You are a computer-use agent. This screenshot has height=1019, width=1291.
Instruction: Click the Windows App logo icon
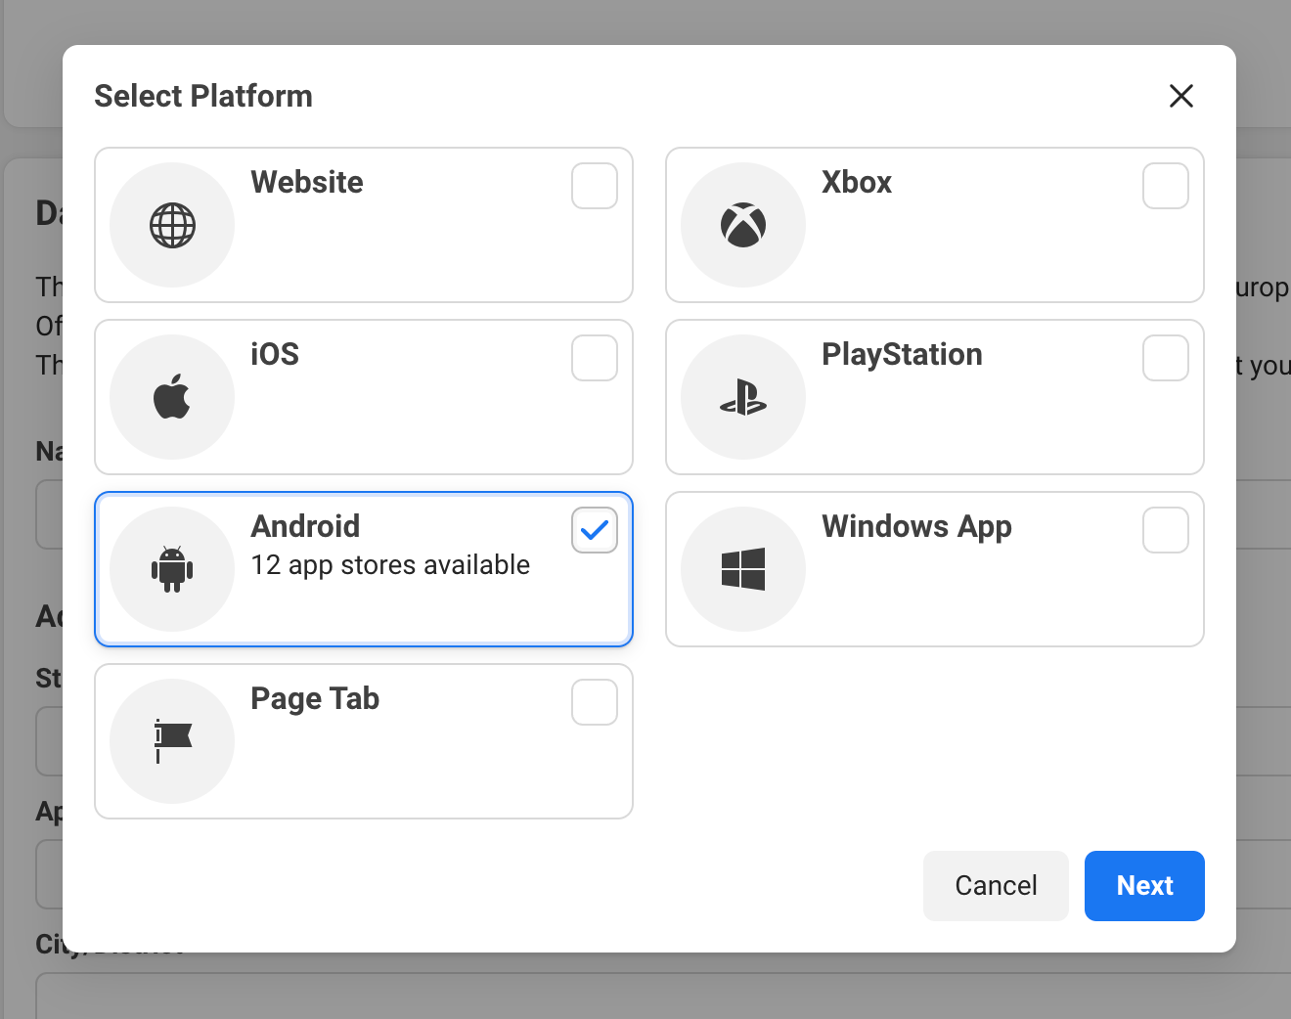(x=743, y=569)
